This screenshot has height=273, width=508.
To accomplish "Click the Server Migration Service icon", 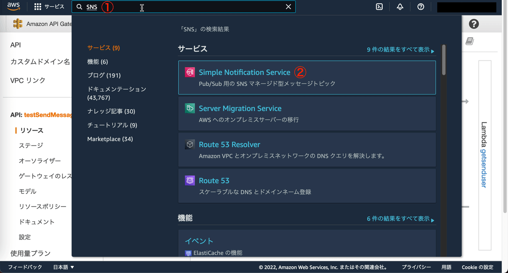I will (190, 108).
